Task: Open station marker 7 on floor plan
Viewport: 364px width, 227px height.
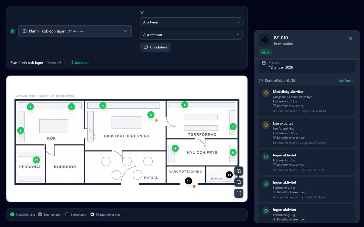Action: [233, 127]
